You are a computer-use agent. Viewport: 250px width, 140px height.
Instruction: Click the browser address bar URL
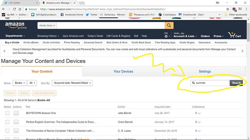tap(103, 9)
